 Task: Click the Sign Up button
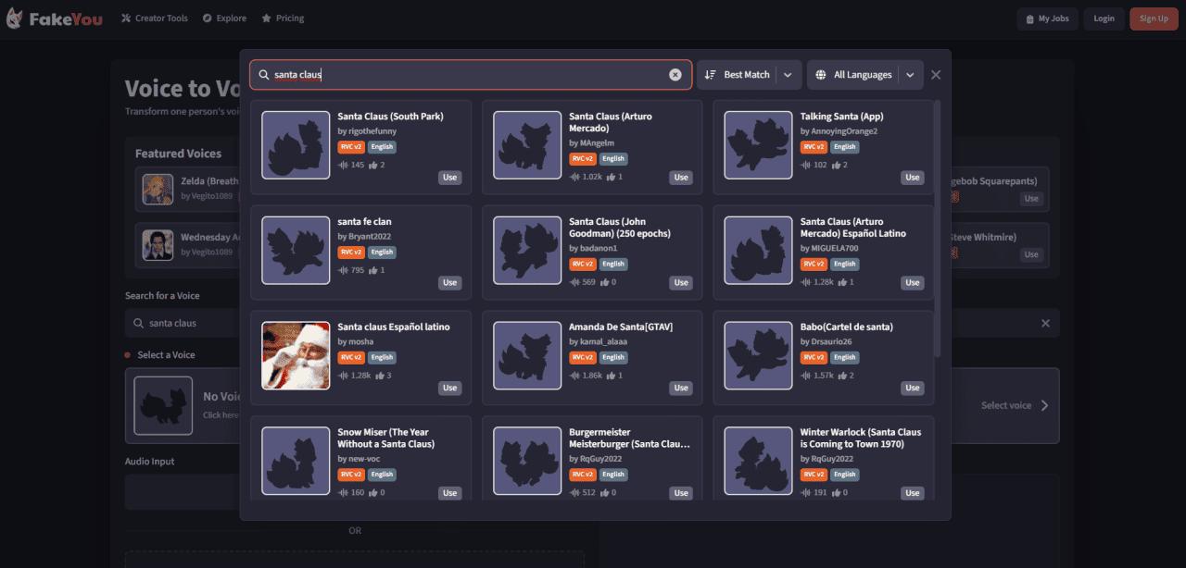(1154, 19)
